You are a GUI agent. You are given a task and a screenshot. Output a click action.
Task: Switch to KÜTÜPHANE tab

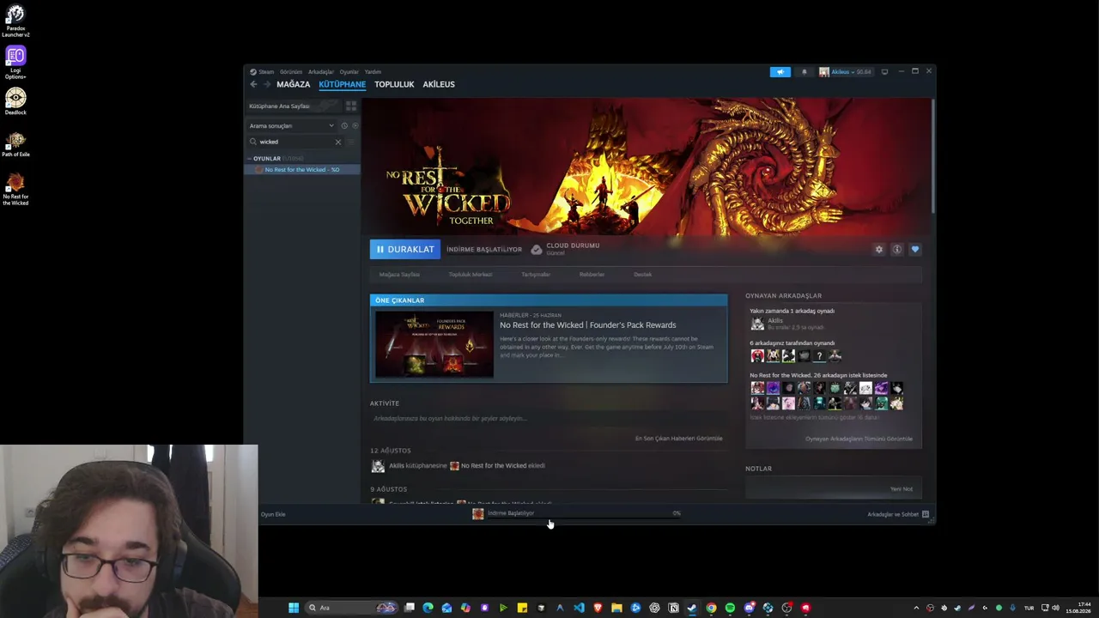click(343, 84)
